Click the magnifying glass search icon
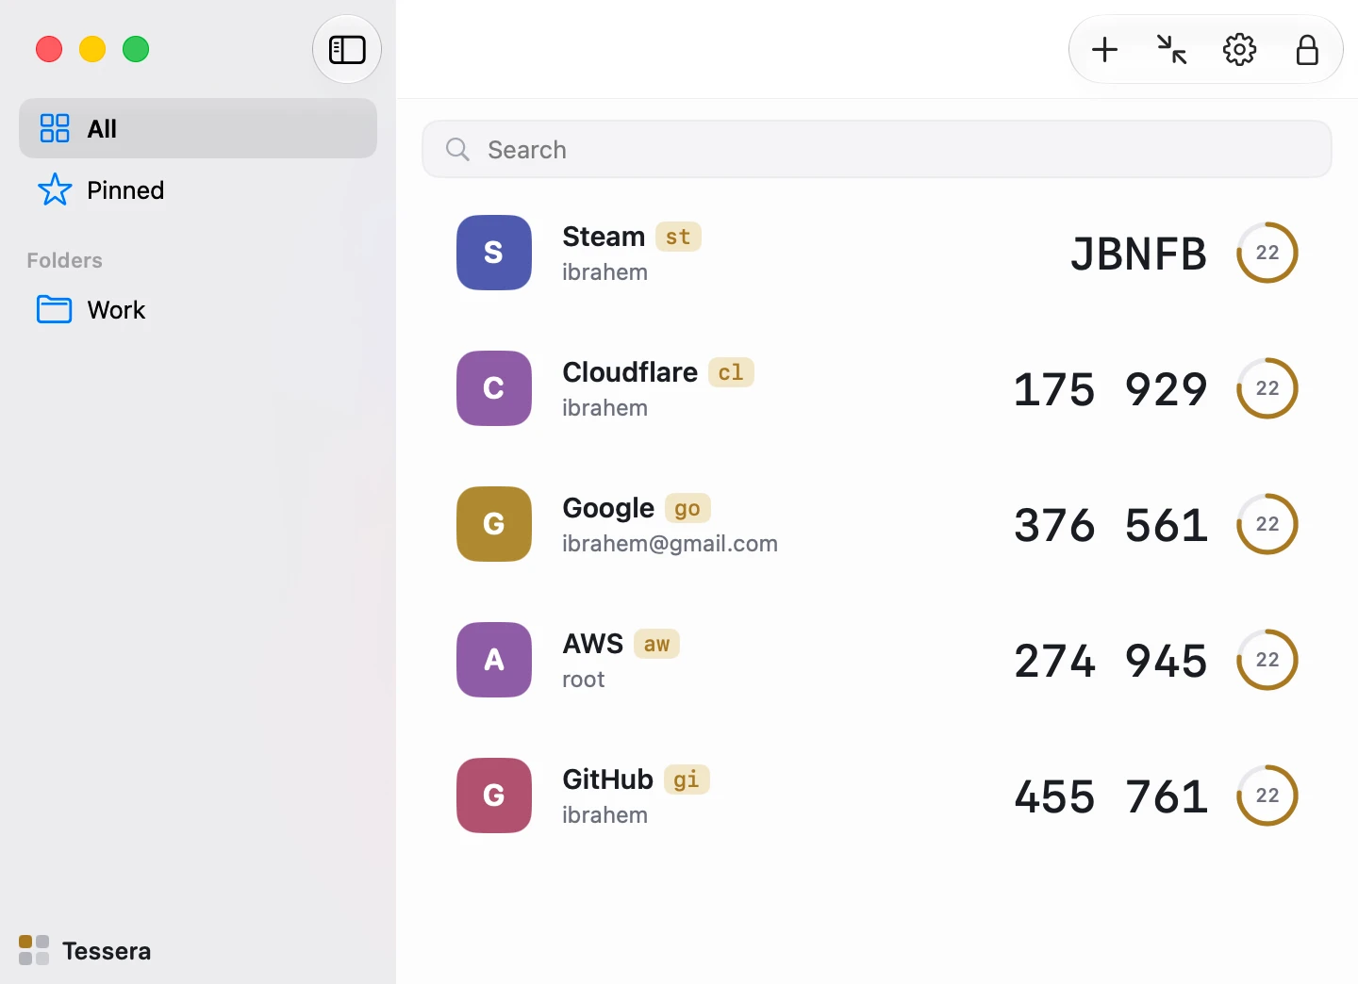Screen dimensions: 1358x984 (x=457, y=149)
